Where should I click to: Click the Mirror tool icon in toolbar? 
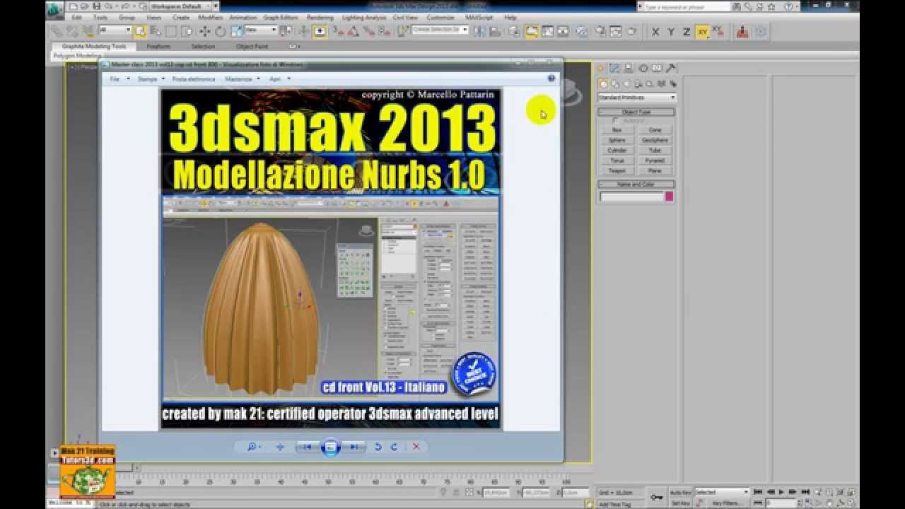[x=480, y=31]
